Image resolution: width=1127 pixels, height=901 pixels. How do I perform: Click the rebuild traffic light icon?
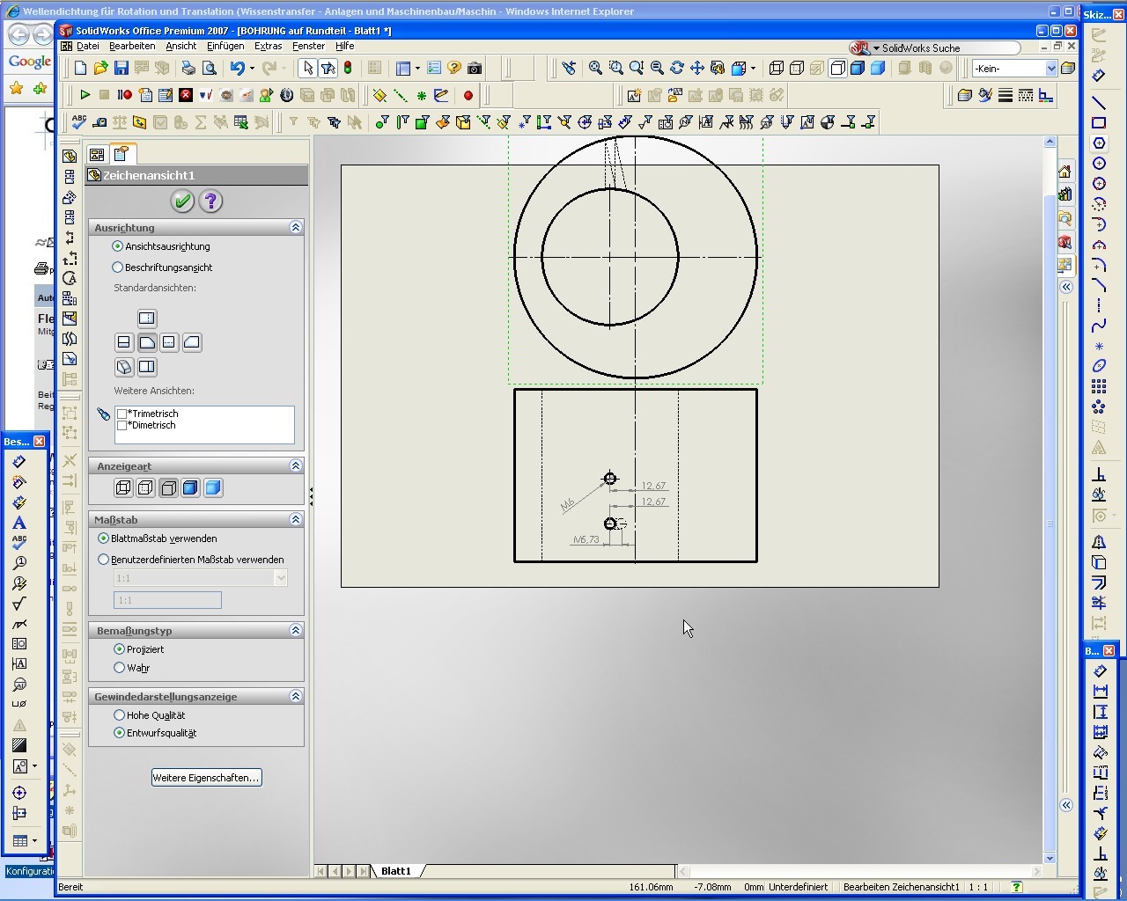[348, 69]
